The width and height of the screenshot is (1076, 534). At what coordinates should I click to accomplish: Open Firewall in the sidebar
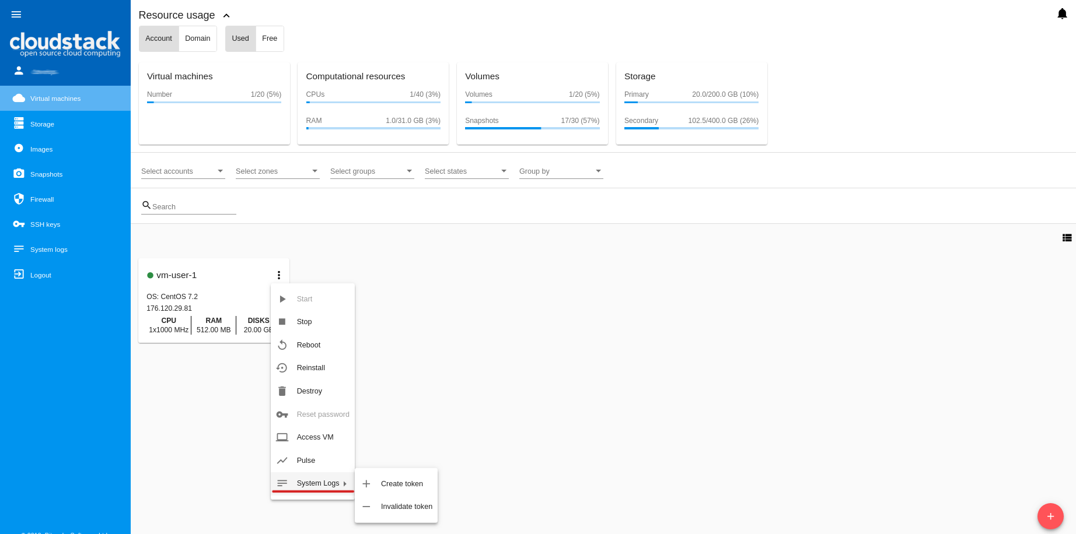(65, 199)
